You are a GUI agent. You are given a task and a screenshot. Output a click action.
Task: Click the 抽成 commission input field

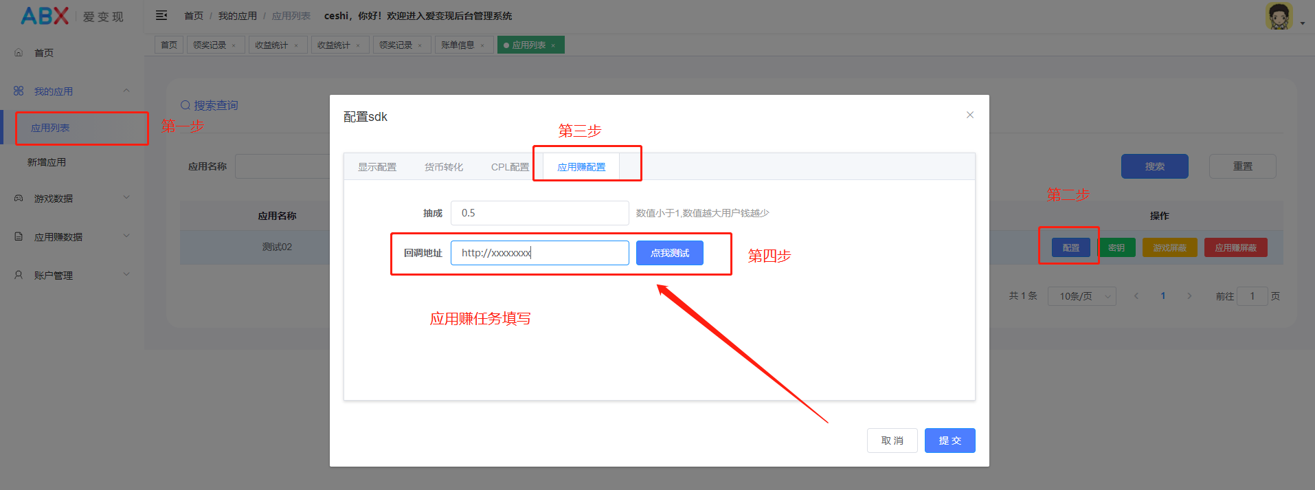point(539,213)
